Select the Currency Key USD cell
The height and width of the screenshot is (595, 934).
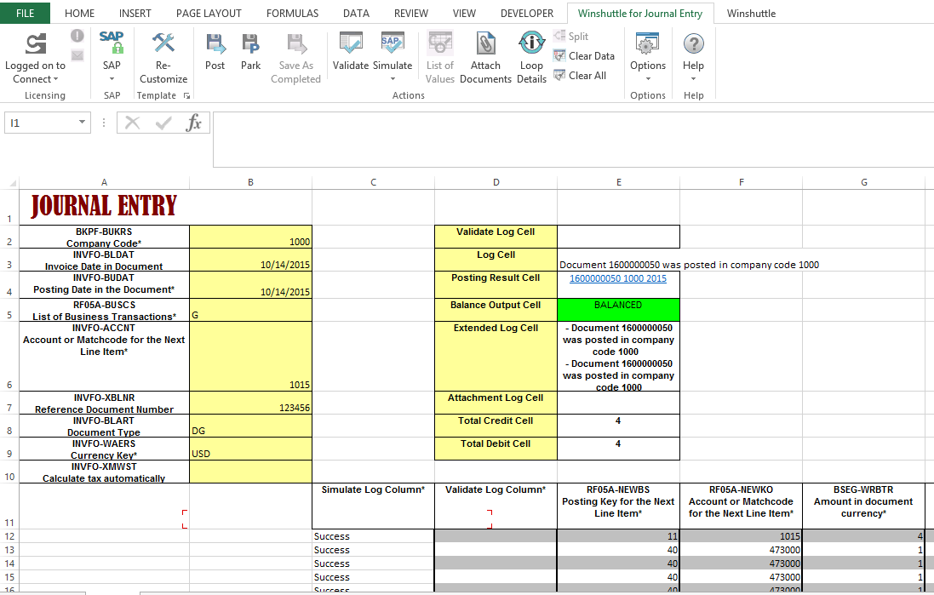pos(251,449)
